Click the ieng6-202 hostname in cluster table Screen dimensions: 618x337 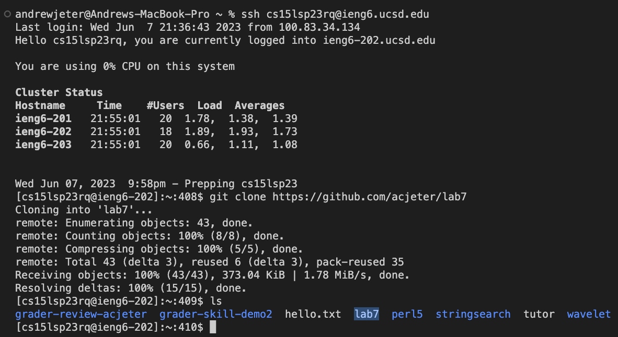point(43,131)
